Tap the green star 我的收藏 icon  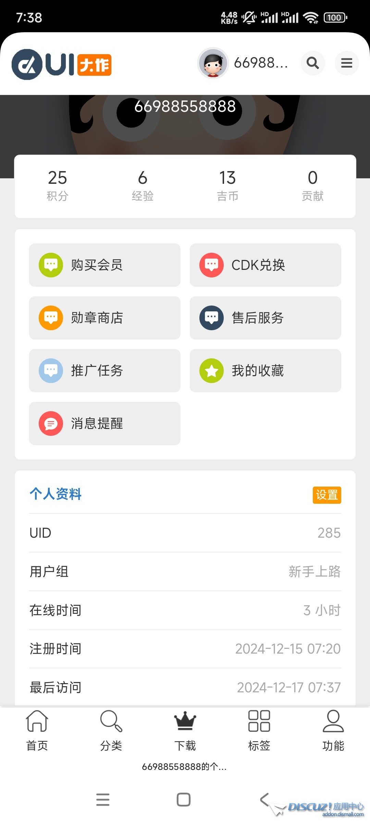(x=211, y=371)
